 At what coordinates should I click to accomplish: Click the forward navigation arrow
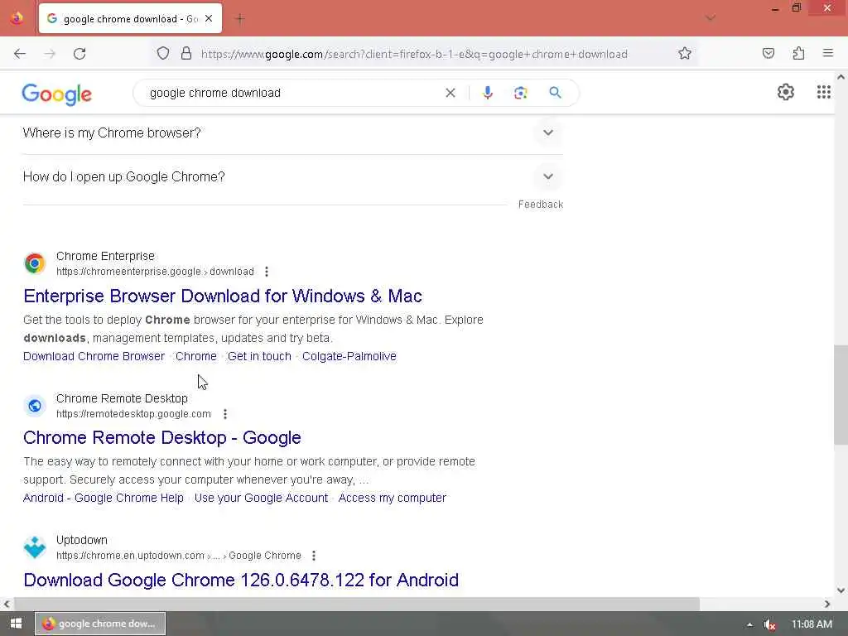(50, 54)
